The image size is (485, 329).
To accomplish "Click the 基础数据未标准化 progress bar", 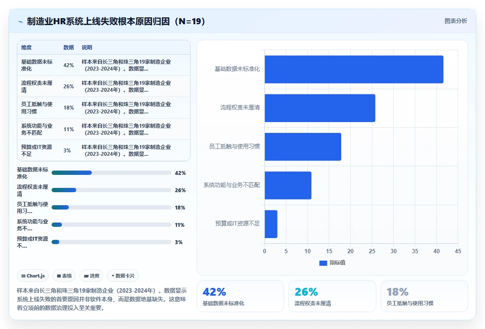I will coord(111,173).
